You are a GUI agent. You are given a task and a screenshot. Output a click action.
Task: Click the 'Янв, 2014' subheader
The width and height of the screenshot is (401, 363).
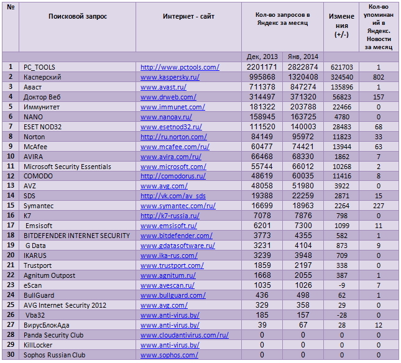point(303,57)
